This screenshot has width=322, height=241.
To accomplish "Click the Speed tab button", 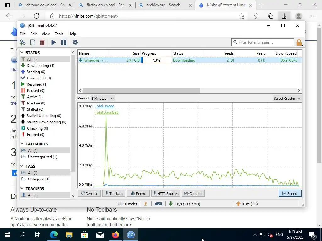I will click(x=290, y=193).
